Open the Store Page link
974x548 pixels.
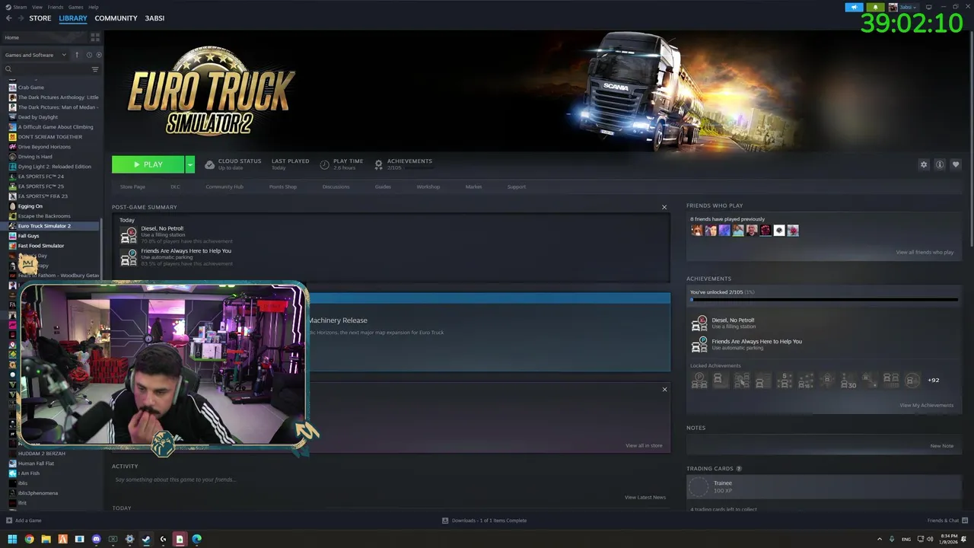coord(132,186)
